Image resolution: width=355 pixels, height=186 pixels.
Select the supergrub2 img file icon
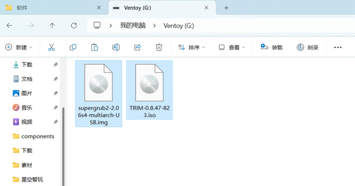98,82
